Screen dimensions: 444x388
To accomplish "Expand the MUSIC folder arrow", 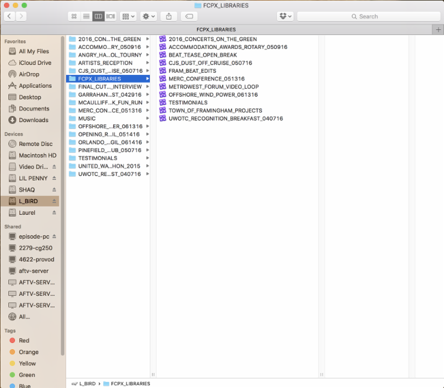I will tap(148, 118).
